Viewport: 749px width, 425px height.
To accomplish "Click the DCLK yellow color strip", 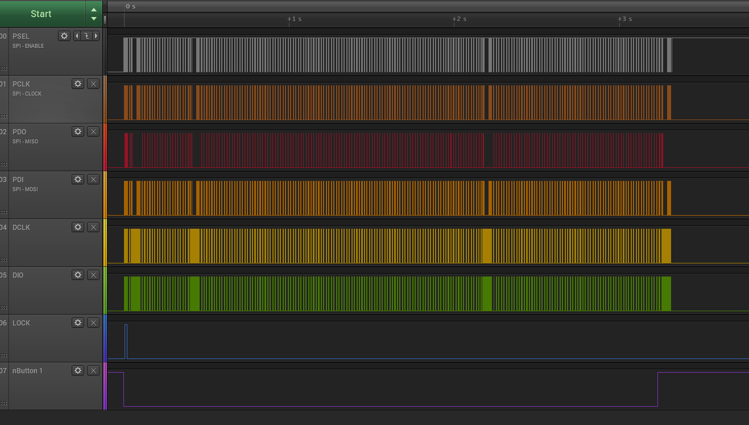I will click(105, 242).
